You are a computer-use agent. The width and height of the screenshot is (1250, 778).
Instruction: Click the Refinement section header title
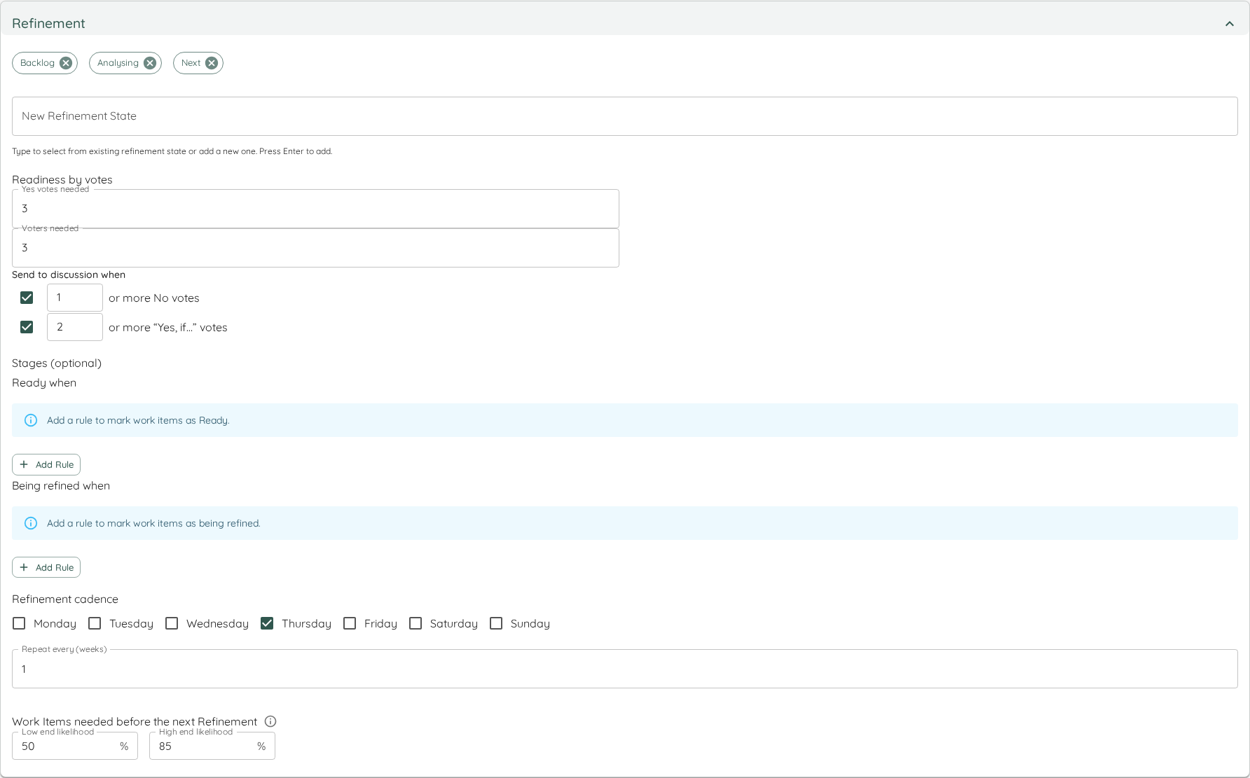click(48, 23)
